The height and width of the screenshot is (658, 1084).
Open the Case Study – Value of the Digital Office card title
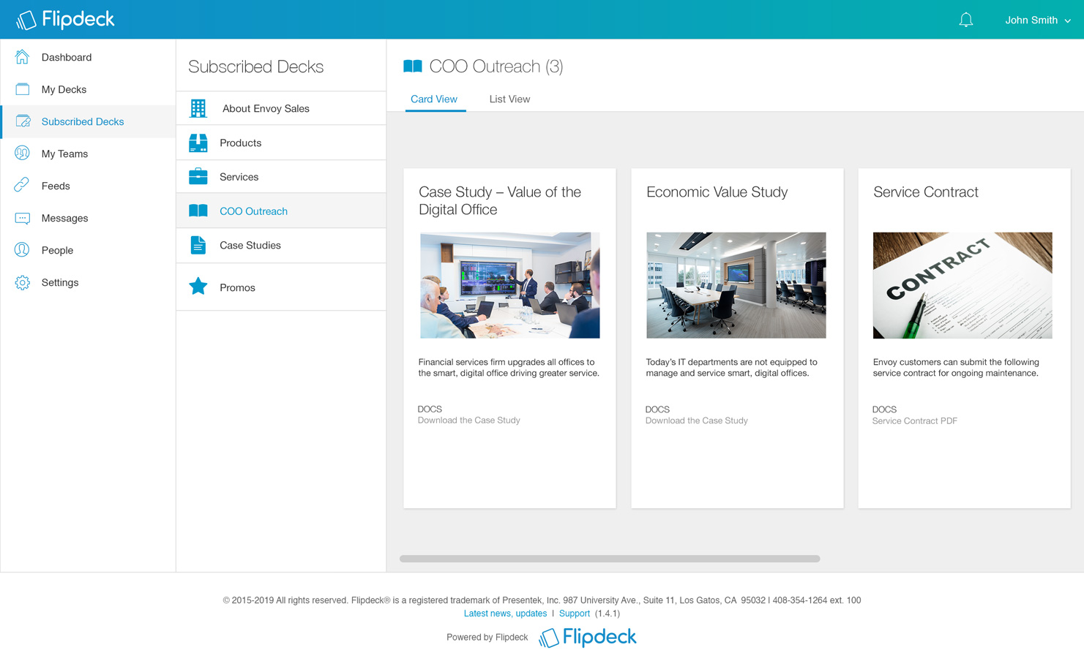pos(500,200)
